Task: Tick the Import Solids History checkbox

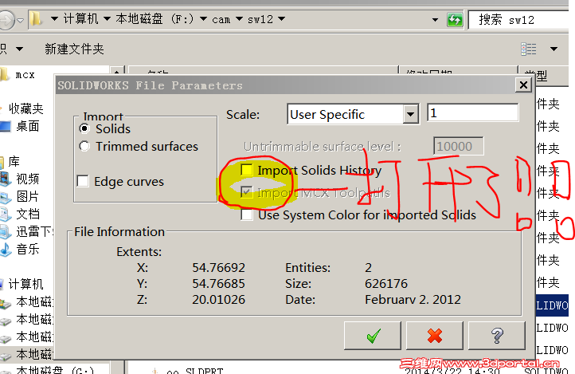Action: [x=246, y=170]
